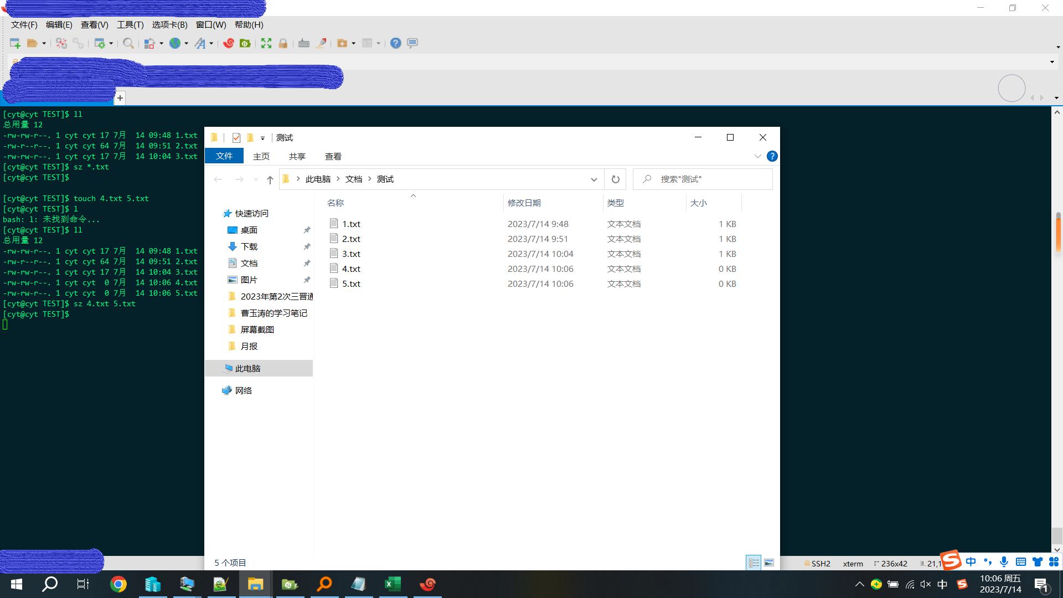Open session Properties gear icon
The image size is (1063, 598).
[100, 43]
